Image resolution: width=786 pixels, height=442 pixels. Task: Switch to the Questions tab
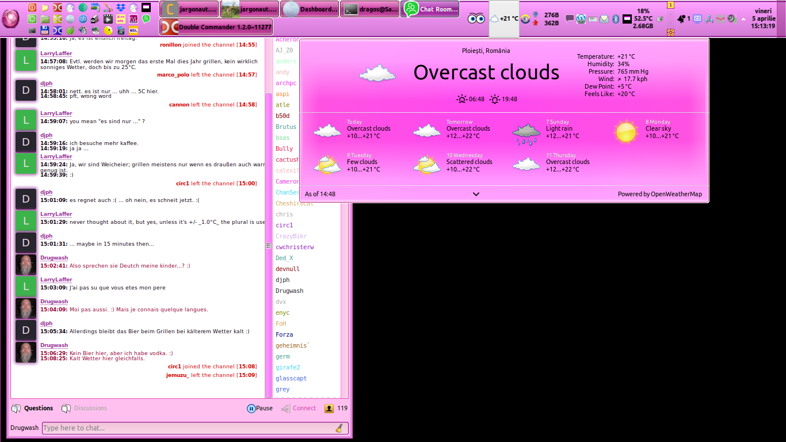click(x=33, y=409)
